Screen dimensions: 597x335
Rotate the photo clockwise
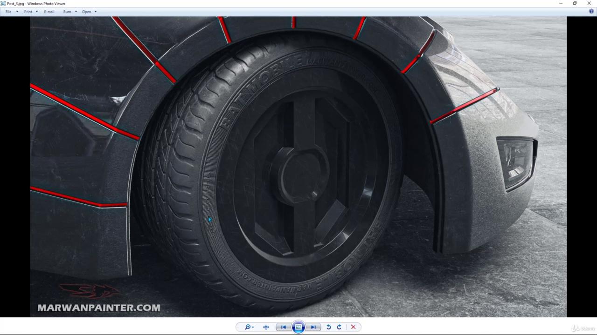[x=339, y=327]
